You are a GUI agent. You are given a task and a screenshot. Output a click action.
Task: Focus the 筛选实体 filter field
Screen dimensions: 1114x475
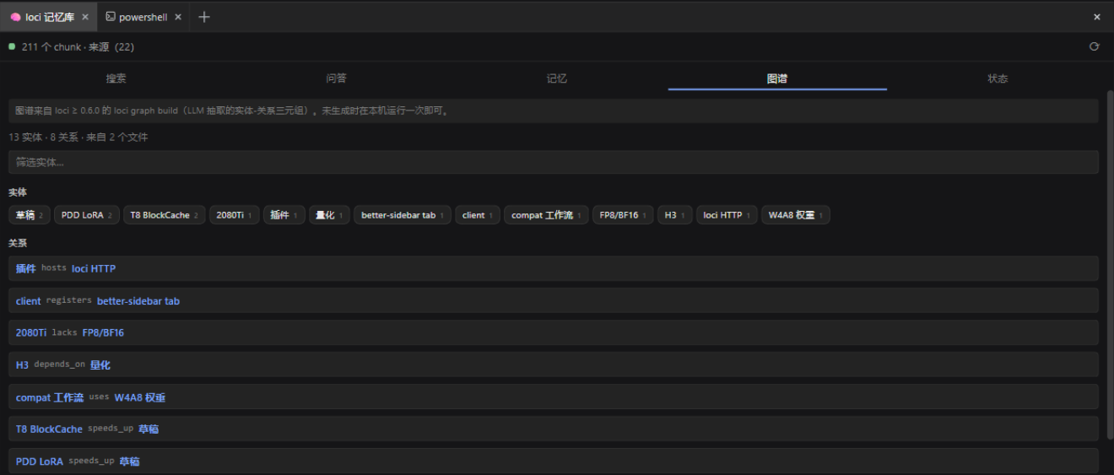(554, 162)
